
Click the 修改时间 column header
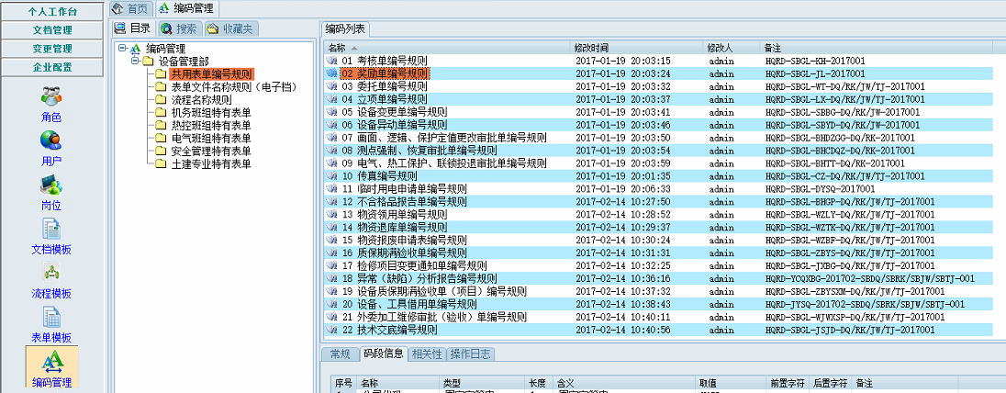[x=591, y=46]
